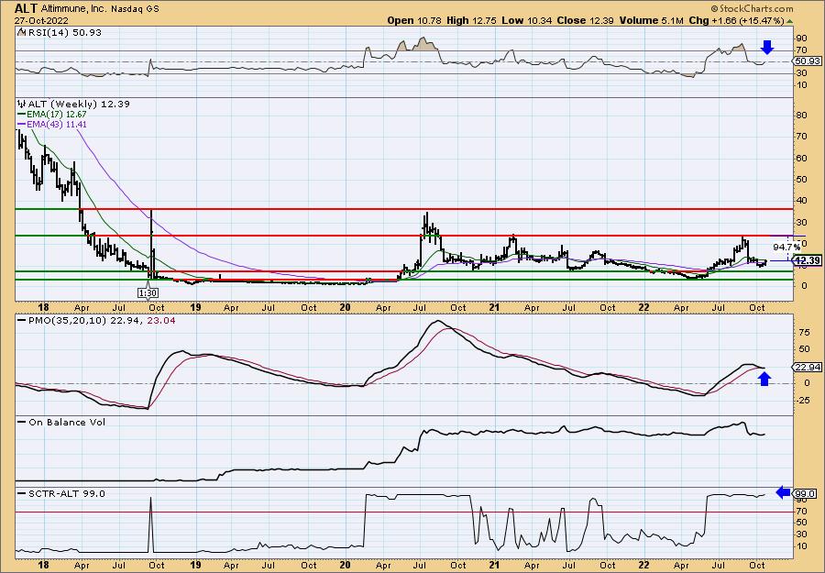Click the ALT ticker symbol in header
The width and height of the screenshot is (825, 573).
coord(26,8)
